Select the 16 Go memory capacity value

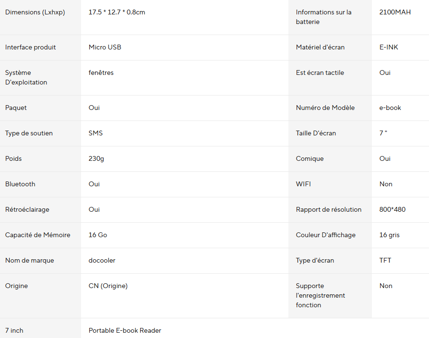(98, 235)
